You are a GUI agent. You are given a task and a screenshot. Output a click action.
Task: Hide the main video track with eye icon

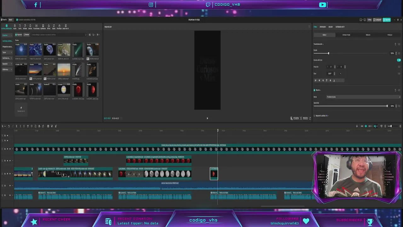8,174
